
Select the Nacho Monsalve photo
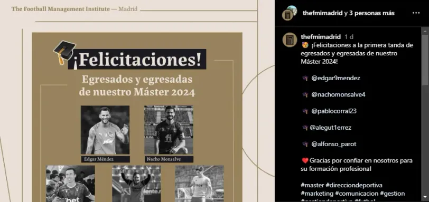click(x=169, y=130)
